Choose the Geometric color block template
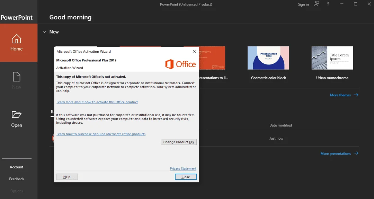The height and width of the screenshot is (199, 374). [x=268, y=58]
